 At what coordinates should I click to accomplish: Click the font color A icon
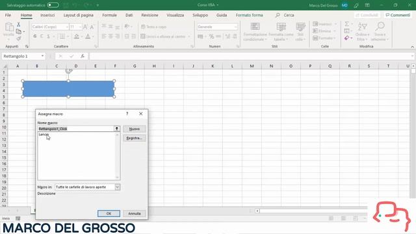[88, 36]
